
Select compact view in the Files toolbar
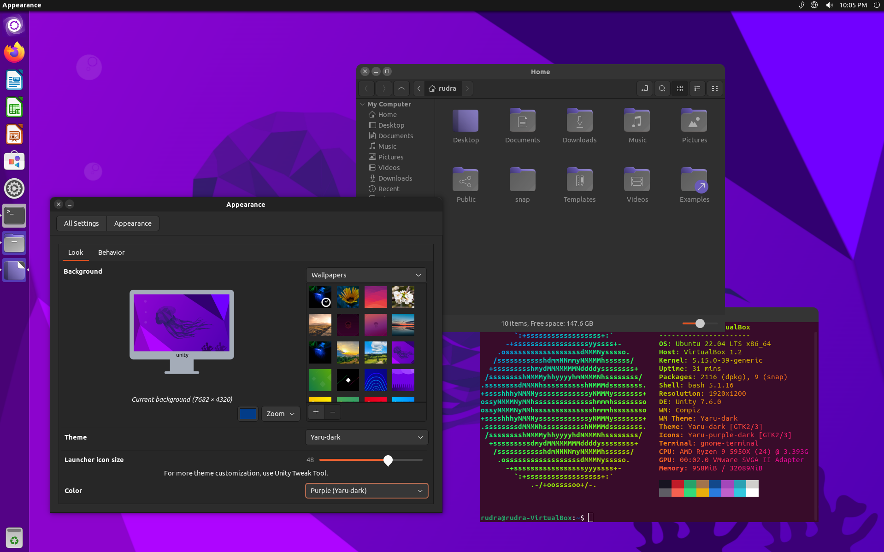[714, 88]
